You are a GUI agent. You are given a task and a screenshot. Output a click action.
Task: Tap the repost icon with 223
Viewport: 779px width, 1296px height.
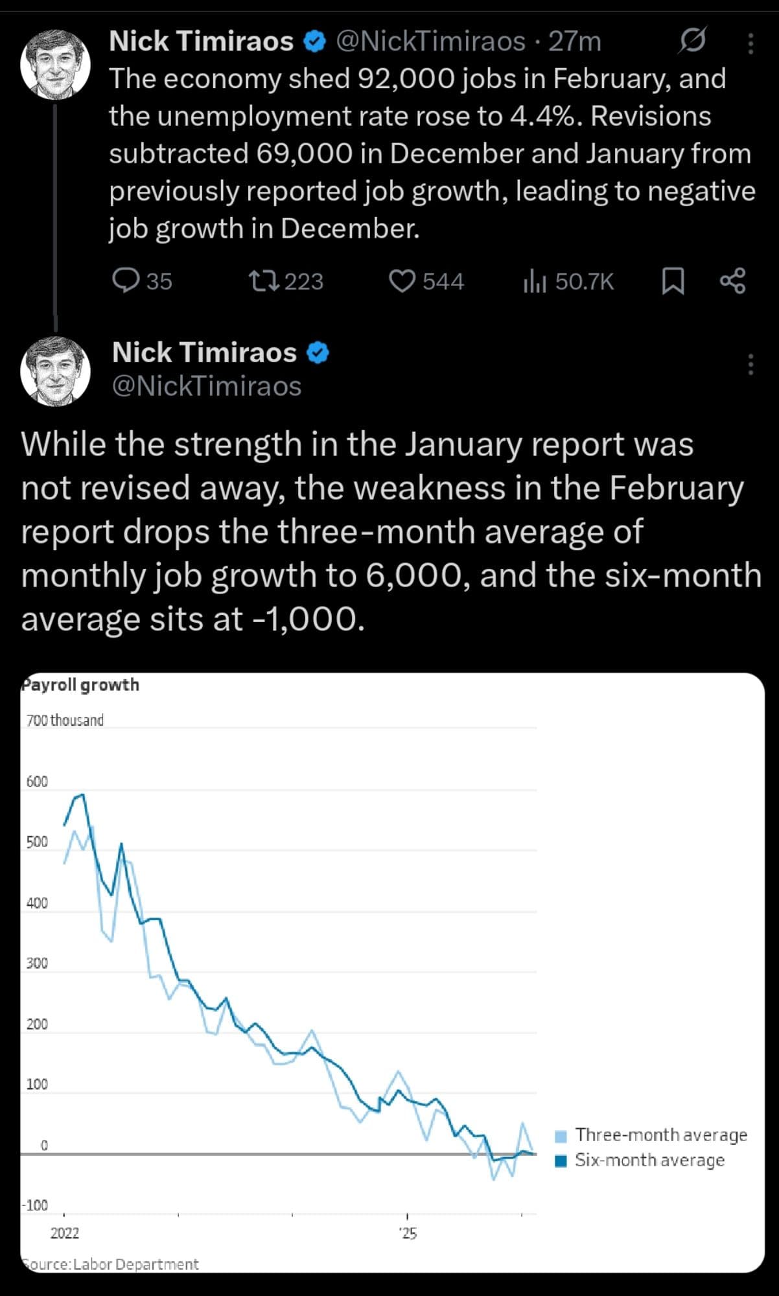coord(264,281)
